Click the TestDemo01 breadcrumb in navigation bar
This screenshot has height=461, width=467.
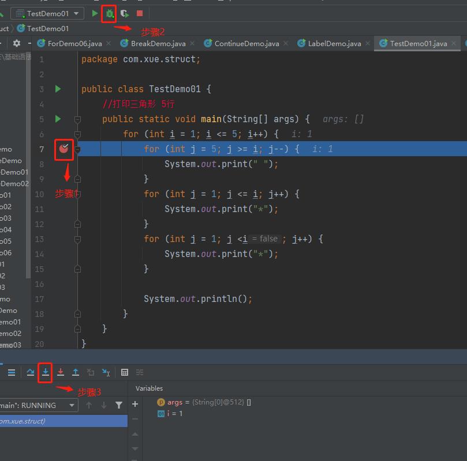43,29
